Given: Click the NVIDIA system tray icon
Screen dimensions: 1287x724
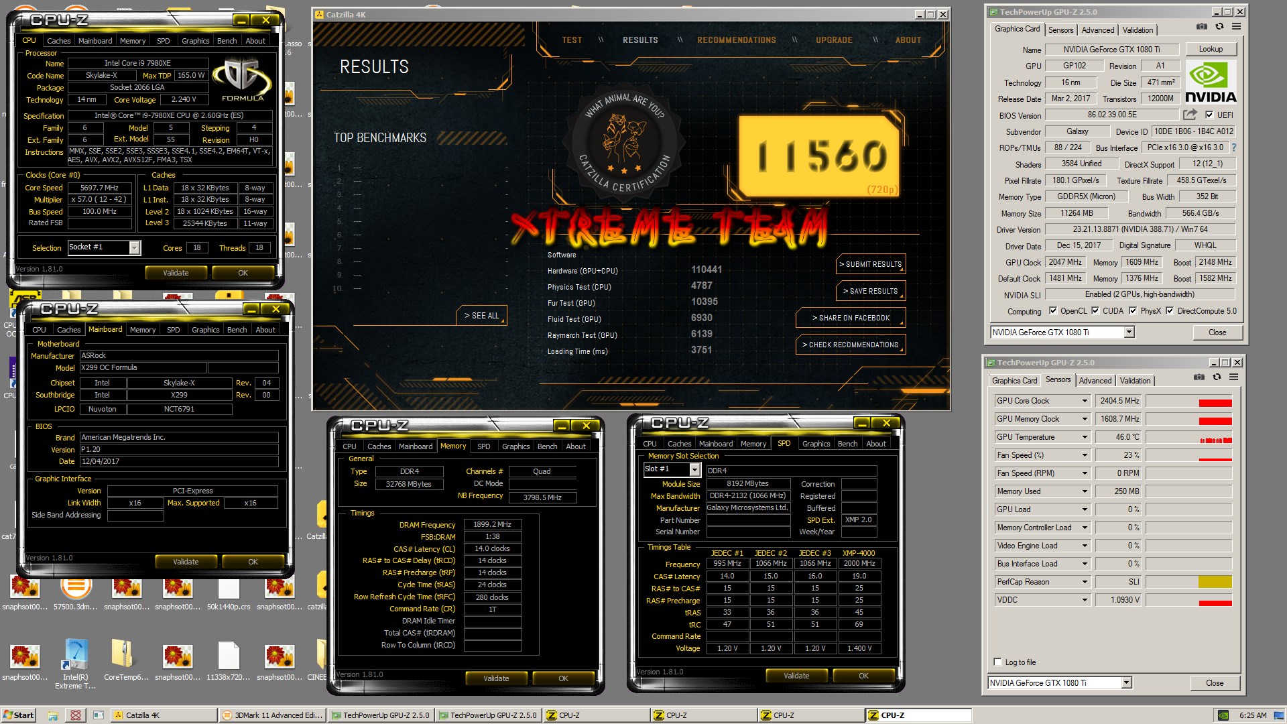Looking at the screenshot, I should click(1223, 715).
